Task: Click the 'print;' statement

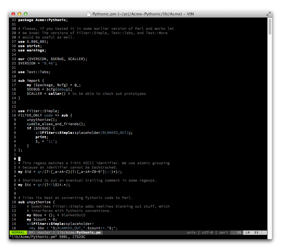Action: point(42,137)
